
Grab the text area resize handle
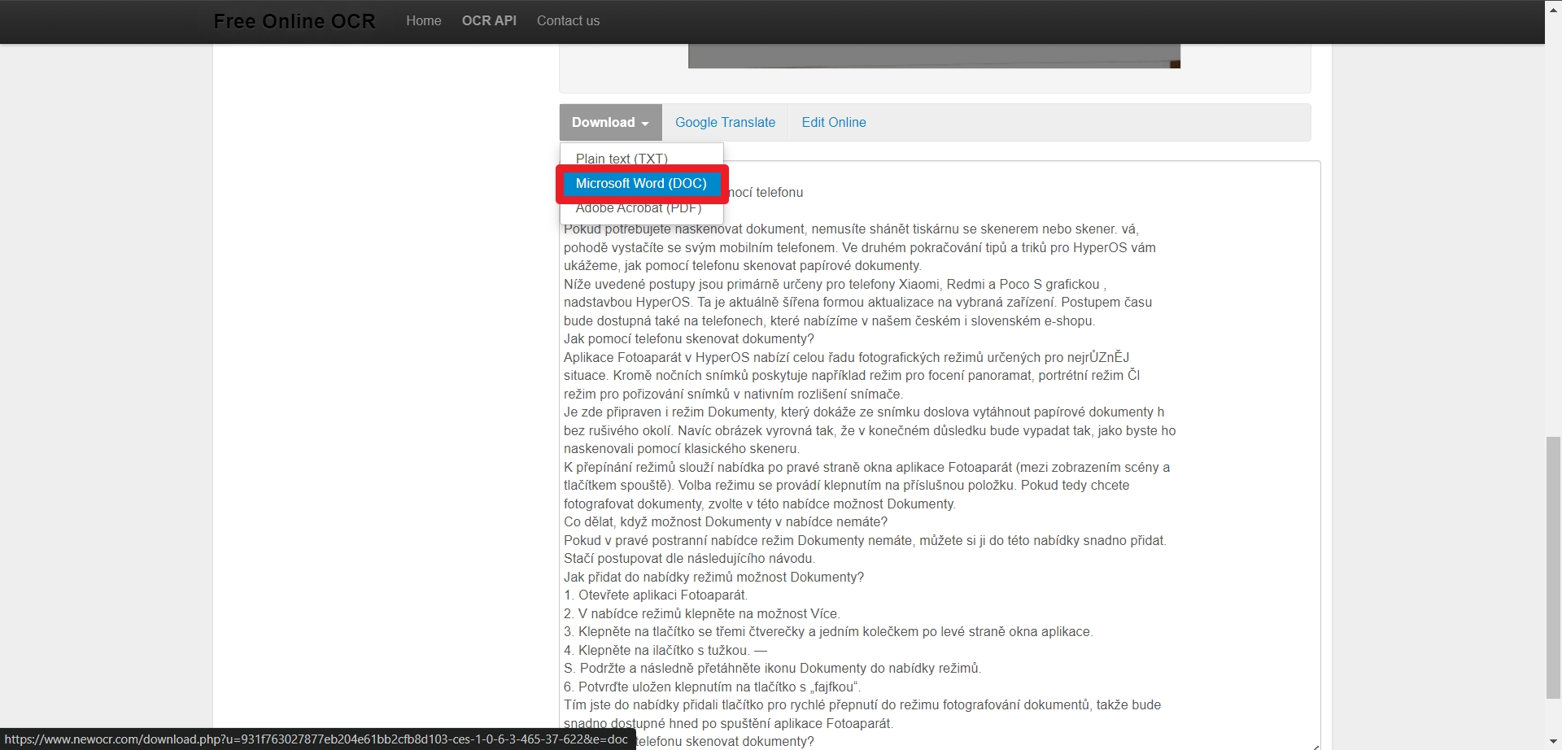pyautogui.click(x=1315, y=744)
